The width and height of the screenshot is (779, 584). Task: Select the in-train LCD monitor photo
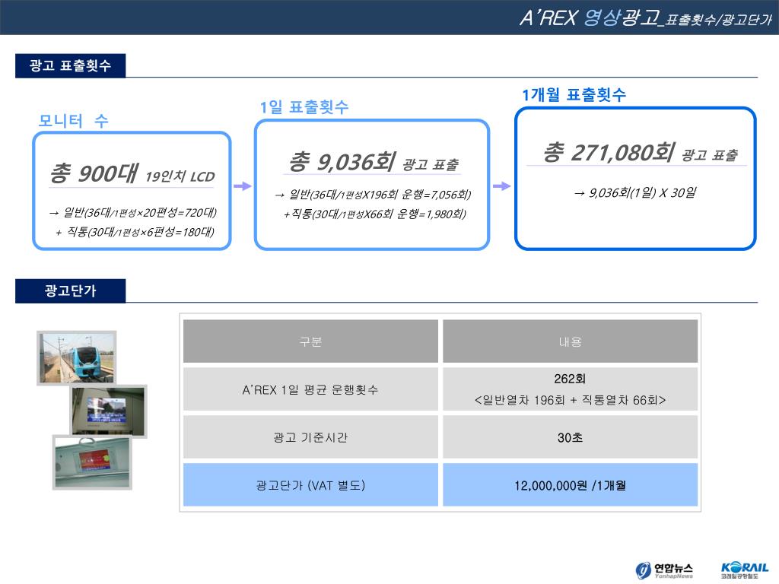(x=109, y=411)
